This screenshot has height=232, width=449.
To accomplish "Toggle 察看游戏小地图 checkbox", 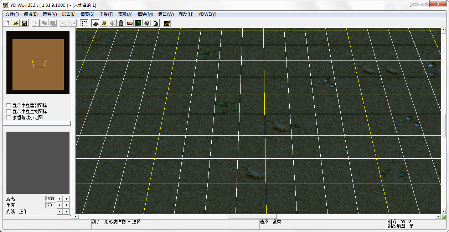I will [9, 117].
